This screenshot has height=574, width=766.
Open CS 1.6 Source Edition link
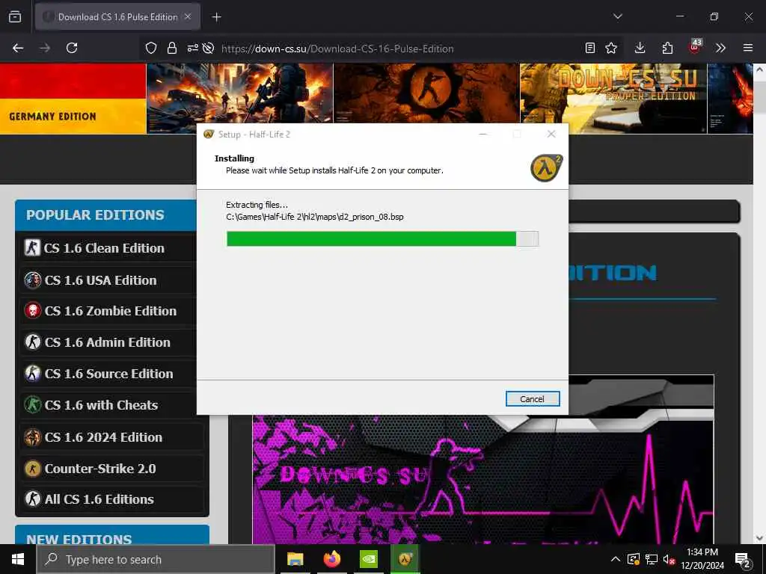pos(109,374)
